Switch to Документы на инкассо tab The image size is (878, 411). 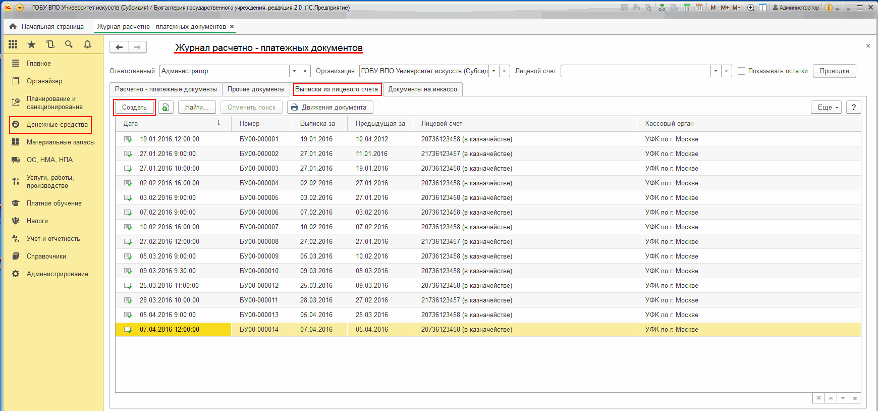tap(422, 89)
